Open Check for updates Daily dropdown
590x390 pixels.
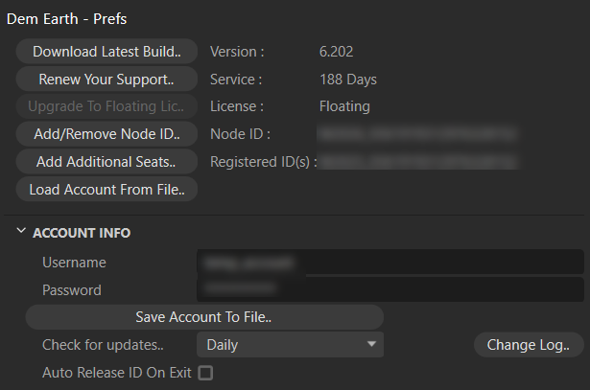click(x=290, y=345)
